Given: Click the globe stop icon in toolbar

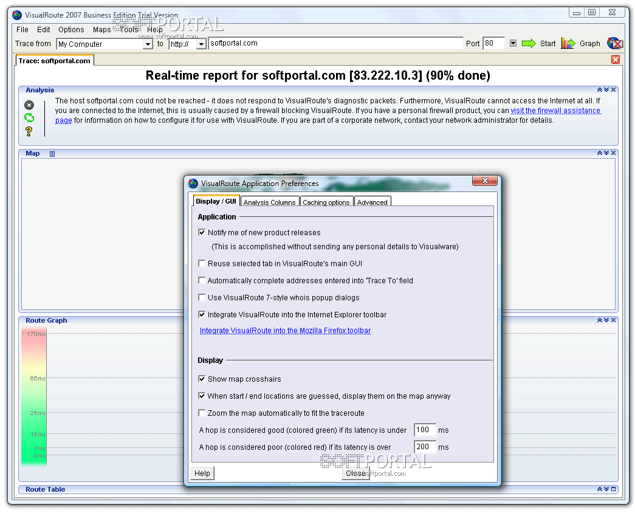Looking at the screenshot, I should click(614, 43).
